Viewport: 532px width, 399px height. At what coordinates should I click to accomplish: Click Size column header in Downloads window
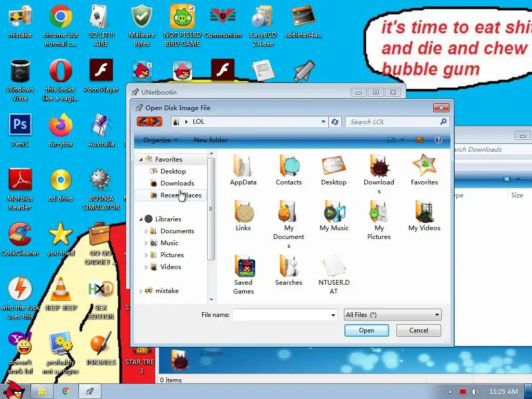pos(517,195)
